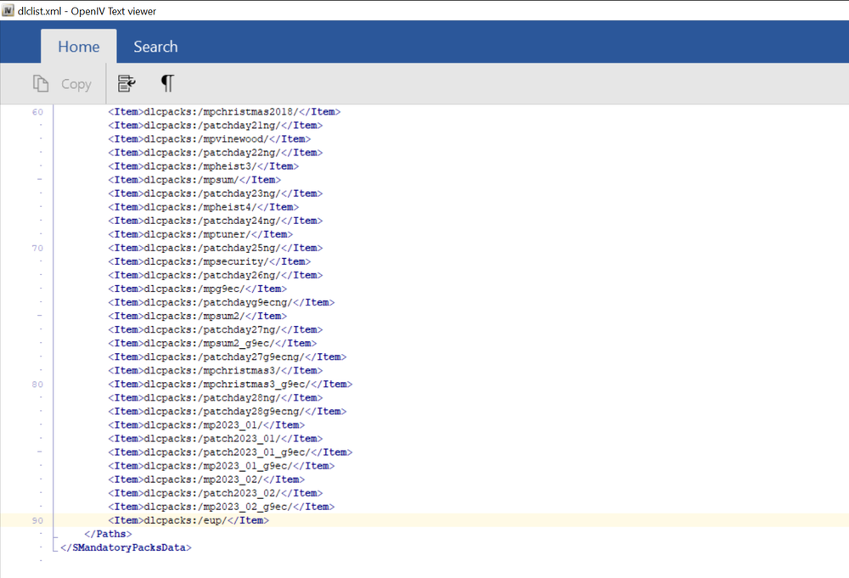Collapse the code fold beside the mpsum2 line
Image resolution: width=849 pixels, height=578 pixels.
(39, 315)
